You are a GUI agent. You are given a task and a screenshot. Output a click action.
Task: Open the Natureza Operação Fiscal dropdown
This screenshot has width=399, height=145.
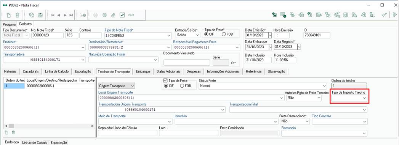pyautogui.click(x=156, y=60)
